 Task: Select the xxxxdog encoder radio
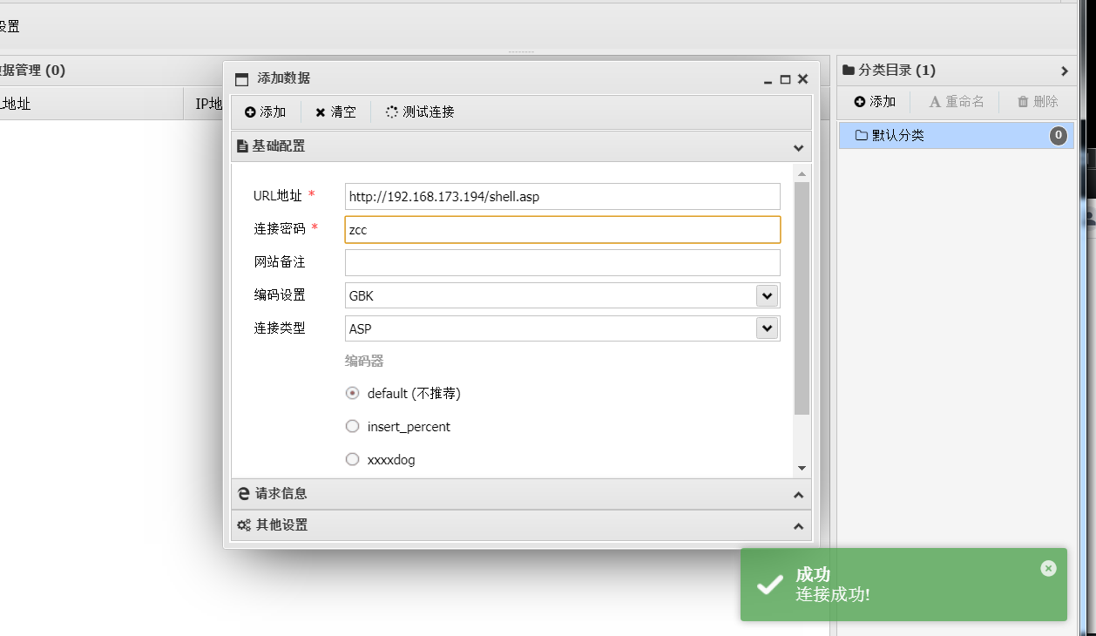(352, 459)
